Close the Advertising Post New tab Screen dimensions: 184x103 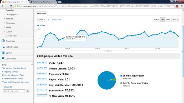coord(54,2)
